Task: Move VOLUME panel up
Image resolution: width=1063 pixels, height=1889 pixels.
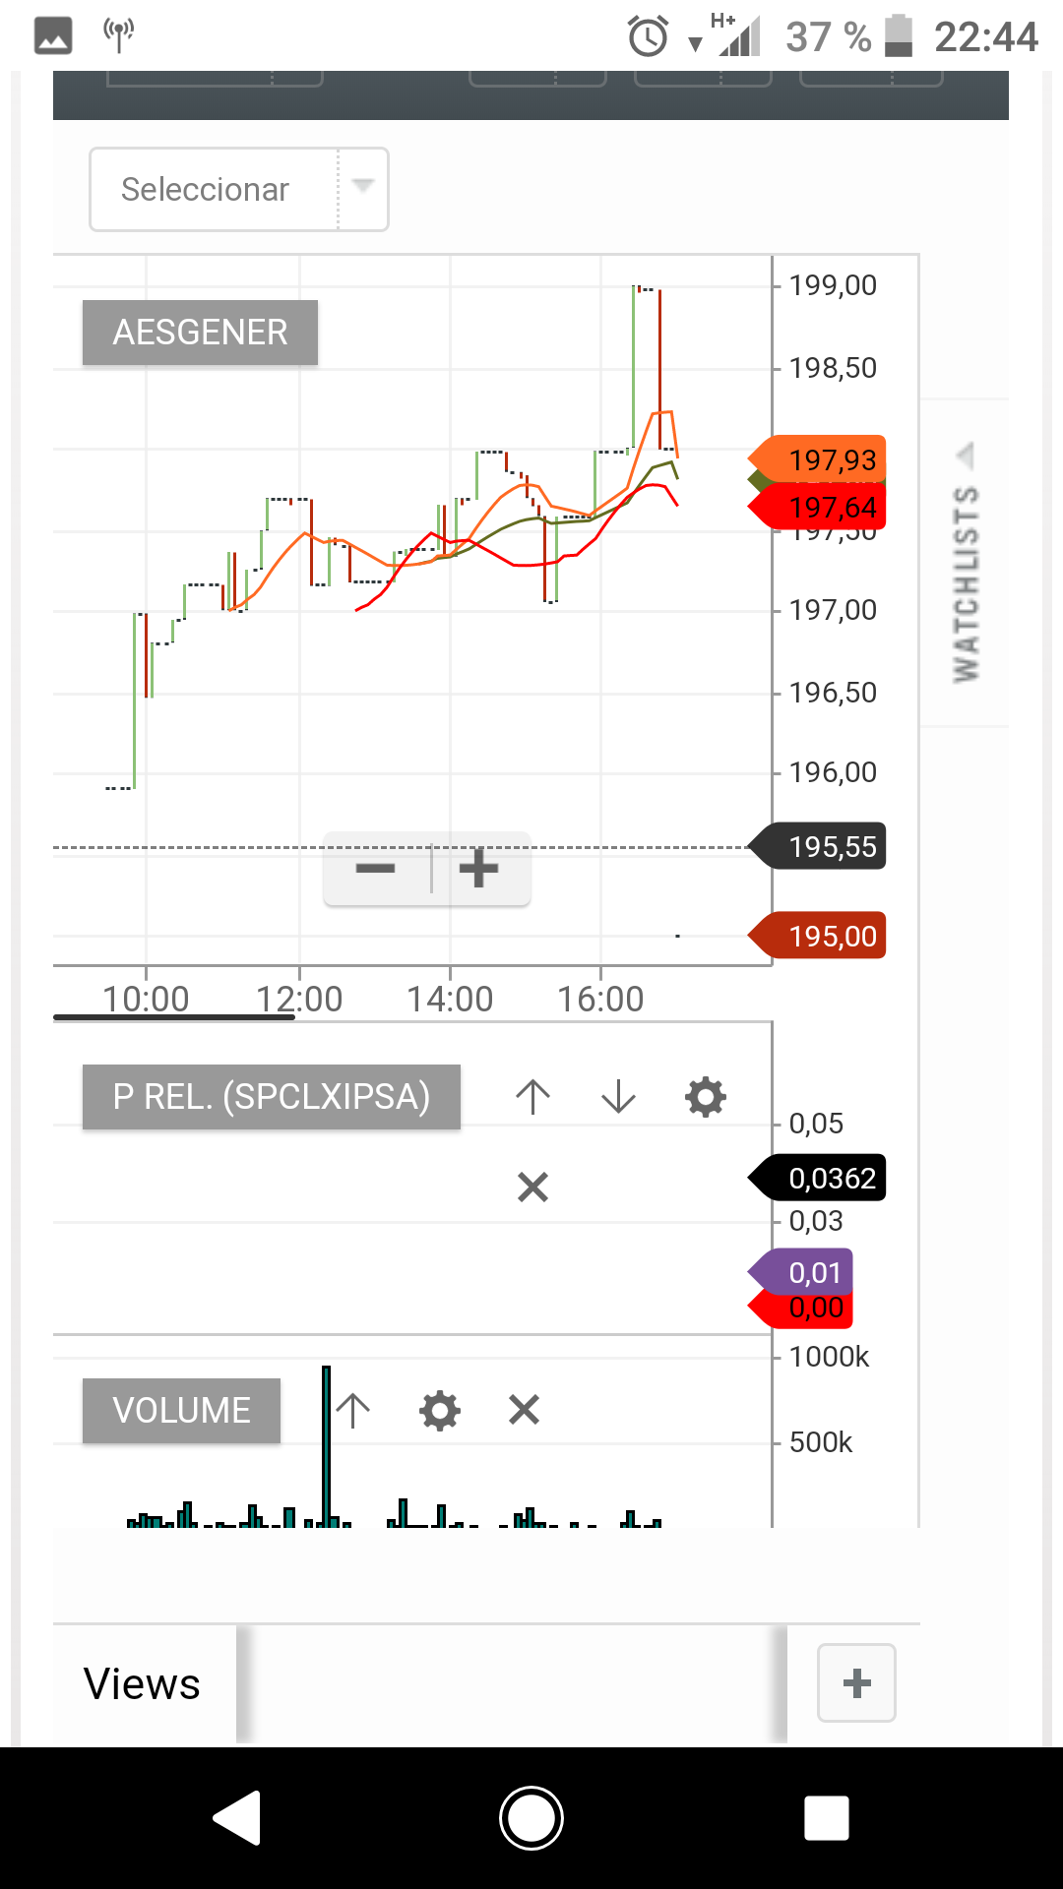Action: (x=353, y=1411)
